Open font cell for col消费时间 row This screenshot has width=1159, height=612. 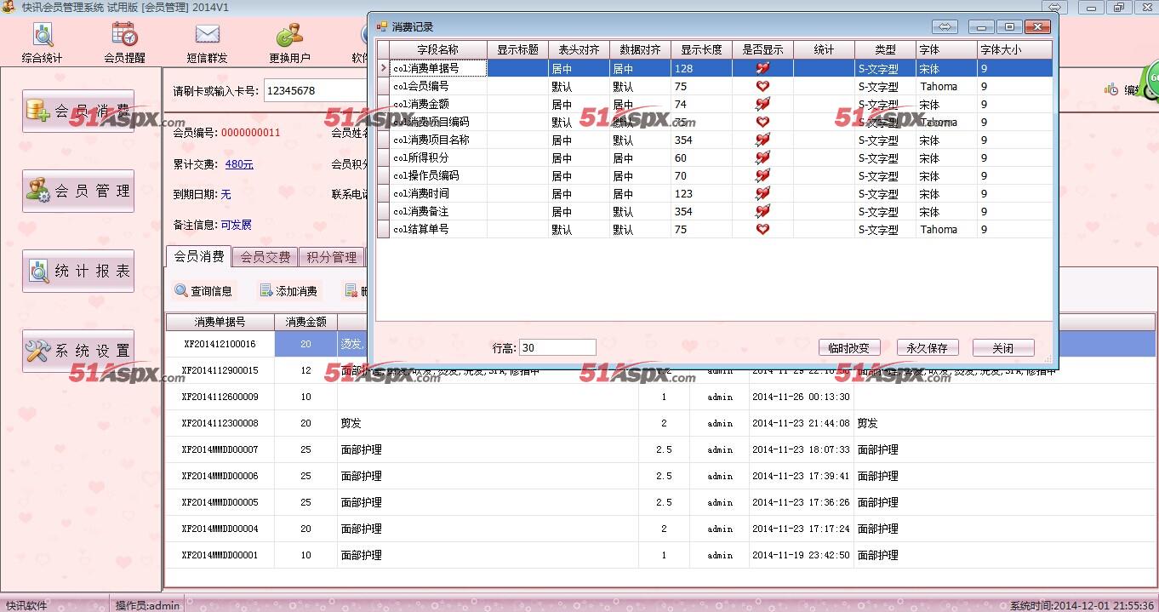pyautogui.click(x=945, y=194)
